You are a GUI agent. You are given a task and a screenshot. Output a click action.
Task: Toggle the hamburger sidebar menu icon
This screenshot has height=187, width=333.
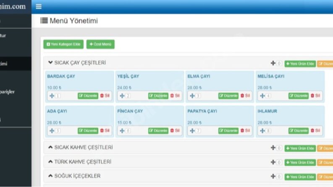(x=39, y=7)
